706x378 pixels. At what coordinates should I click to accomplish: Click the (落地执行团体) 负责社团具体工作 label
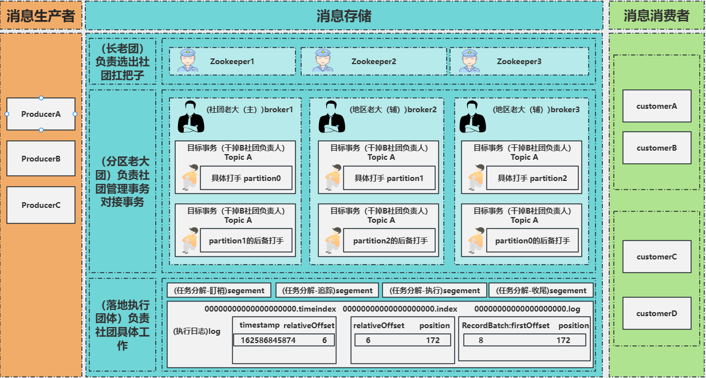pyautogui.click(x=123, y=325)
